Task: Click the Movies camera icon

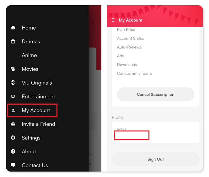Action: click(x=13, y=69)
